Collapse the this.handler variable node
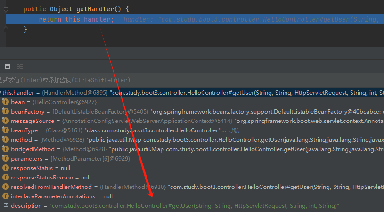Screen dimensions: 384x212 (1, 93)
